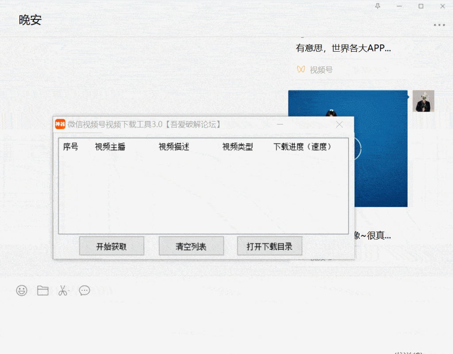
Task: Click the 清空列表 button
Action: point(191,246)
